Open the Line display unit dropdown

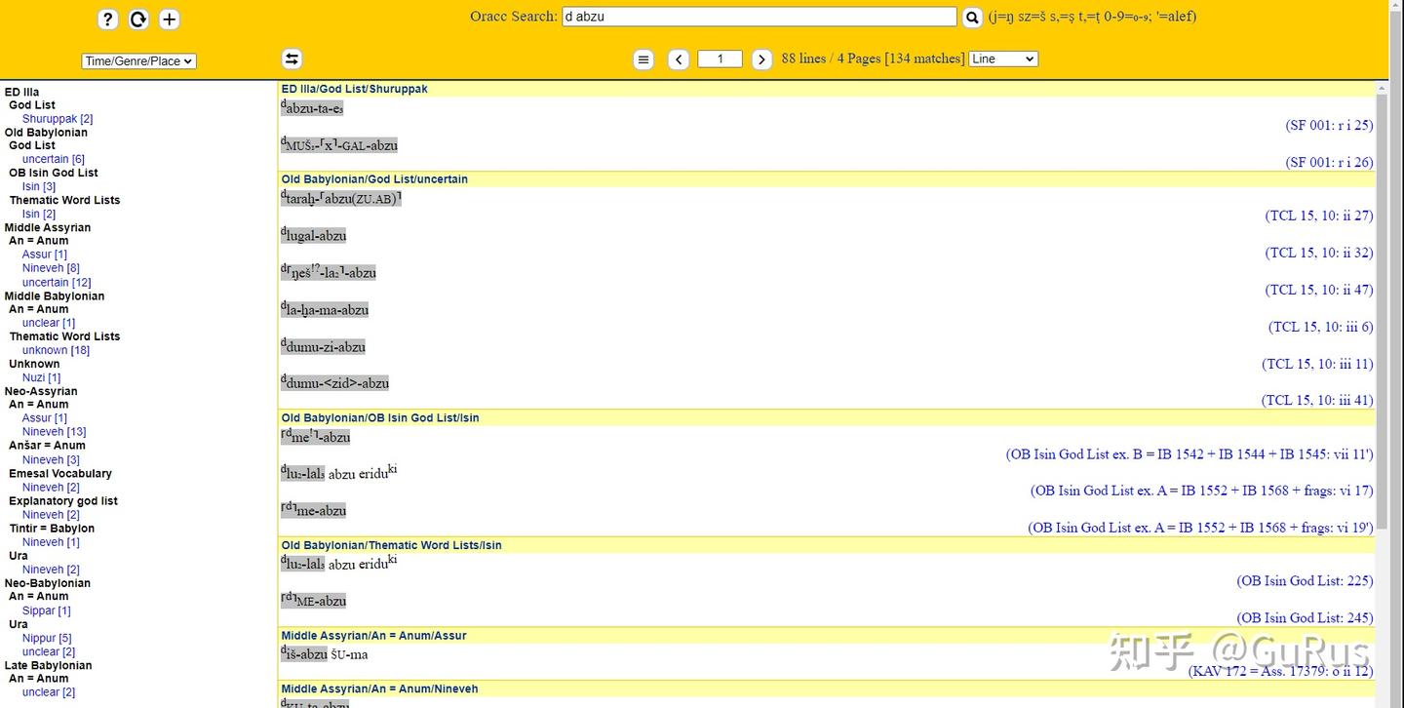(1003, 59)
